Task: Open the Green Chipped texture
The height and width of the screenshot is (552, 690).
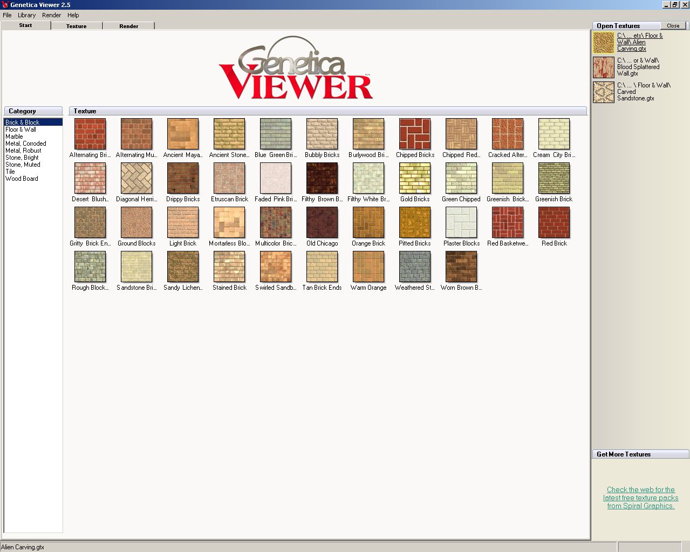Action: (461, 178)
